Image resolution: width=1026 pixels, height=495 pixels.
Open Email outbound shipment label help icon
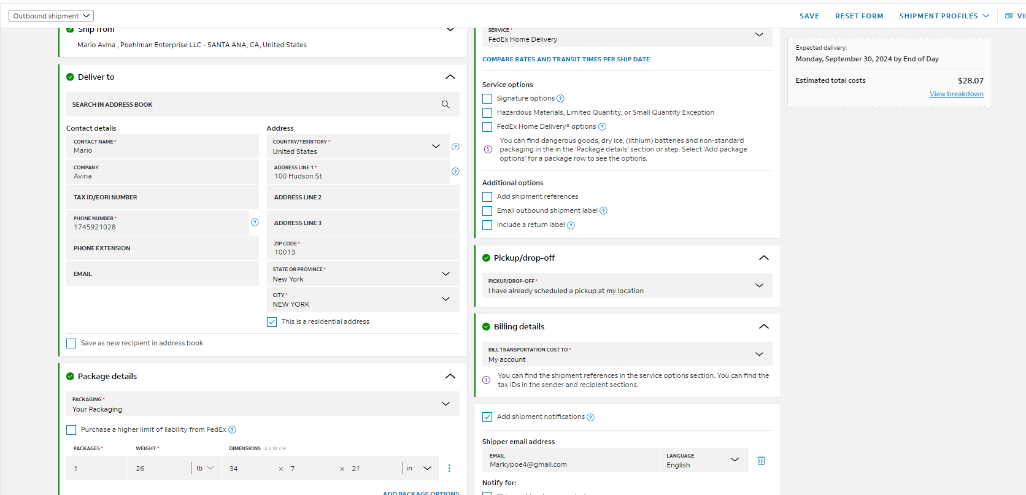pos(603,210)
